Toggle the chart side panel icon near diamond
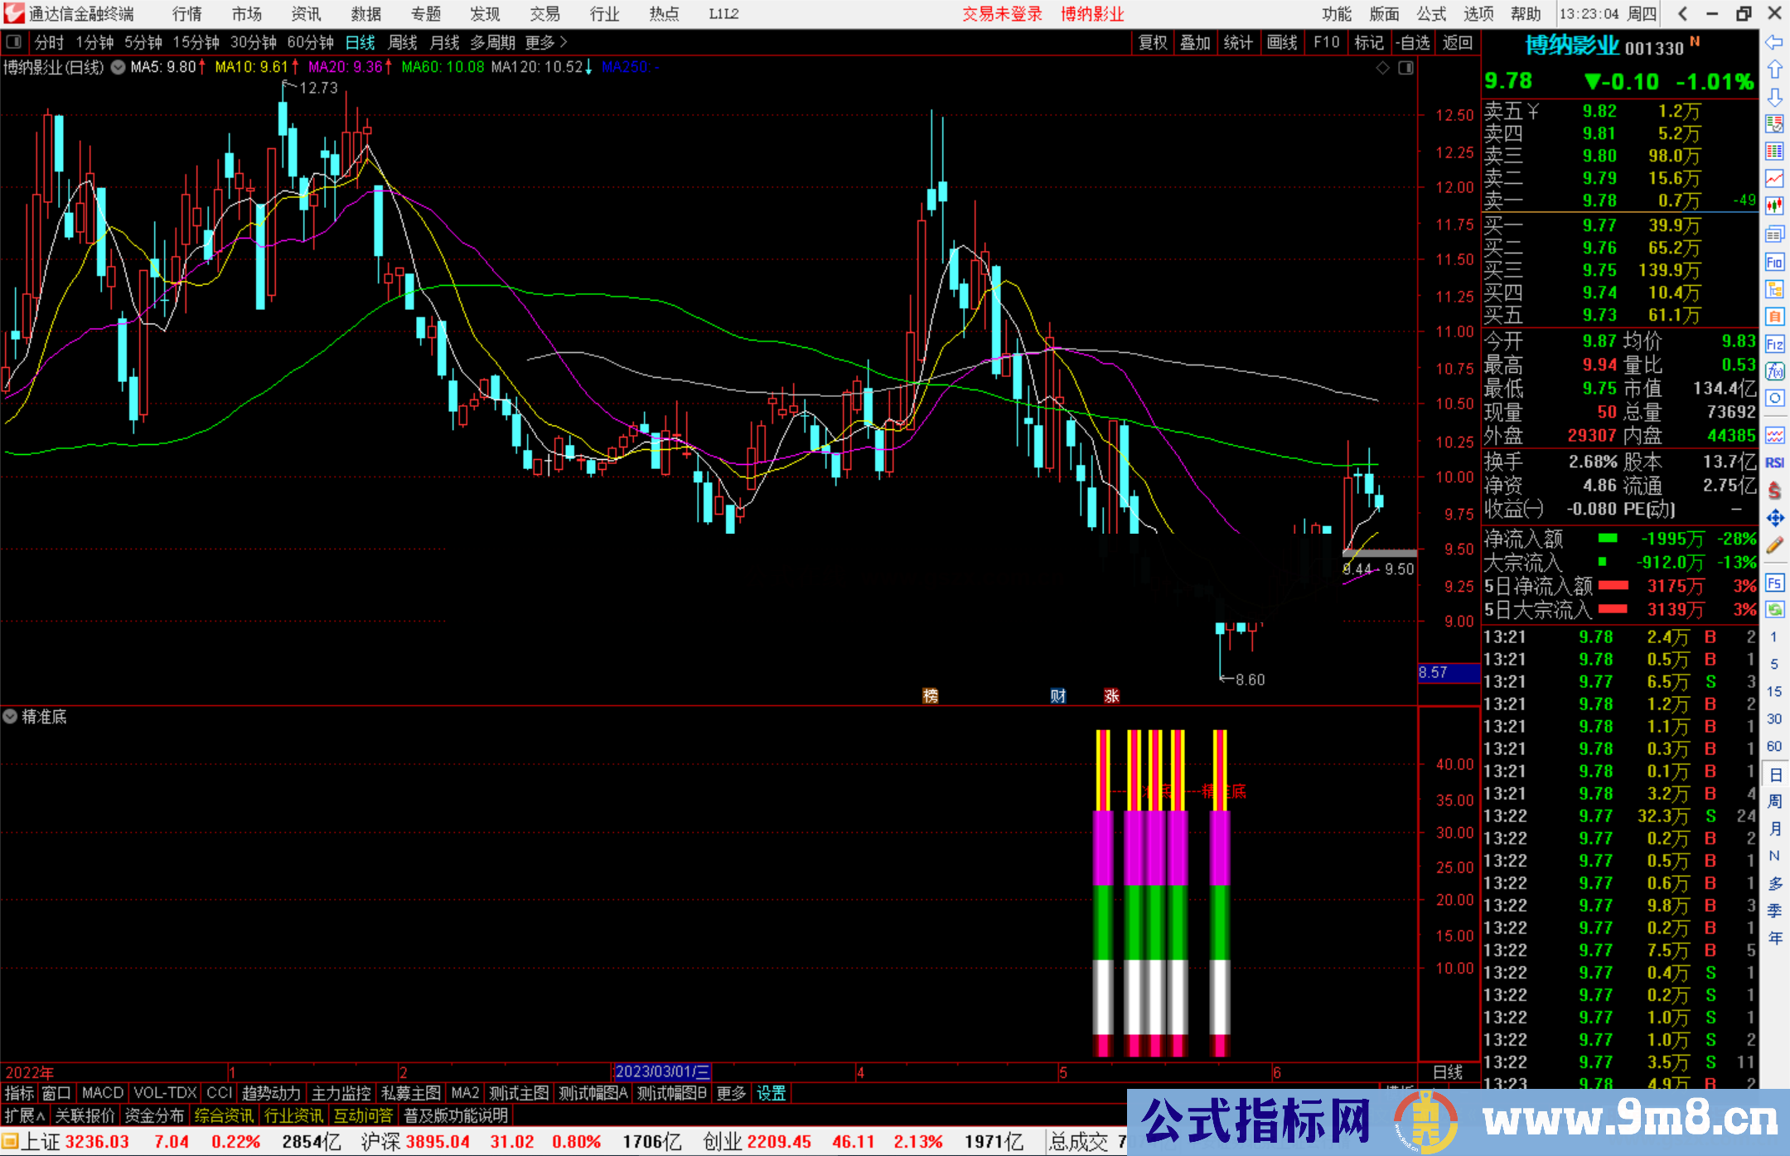Screen dimensions: 1790x1156 click(x=1405, y=68)
